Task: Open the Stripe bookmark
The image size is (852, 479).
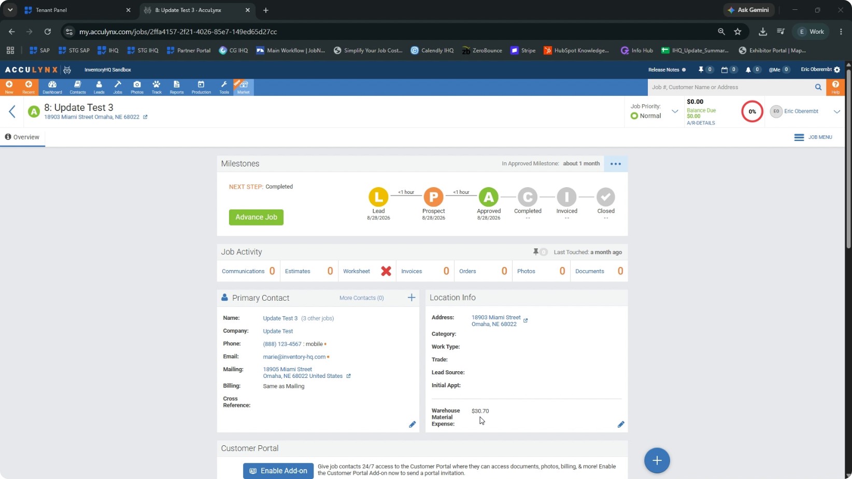Action: click(523, 50)
